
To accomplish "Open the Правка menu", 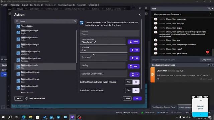I will coord(15,5).
